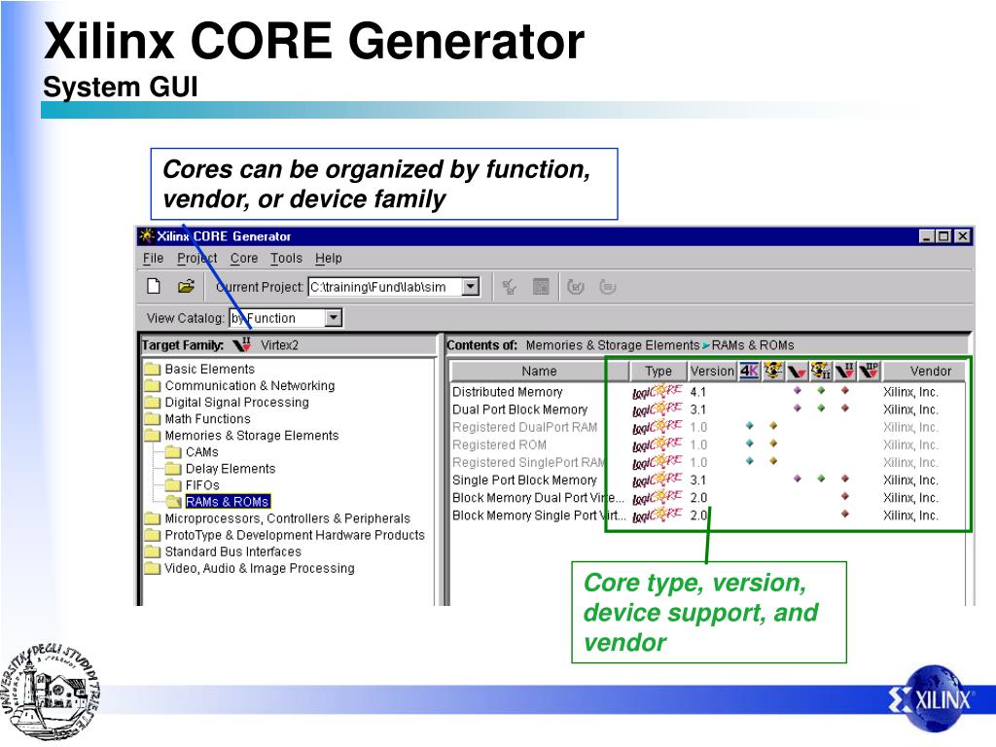Click the Virtex2 target family icon

tap(242, 344)
